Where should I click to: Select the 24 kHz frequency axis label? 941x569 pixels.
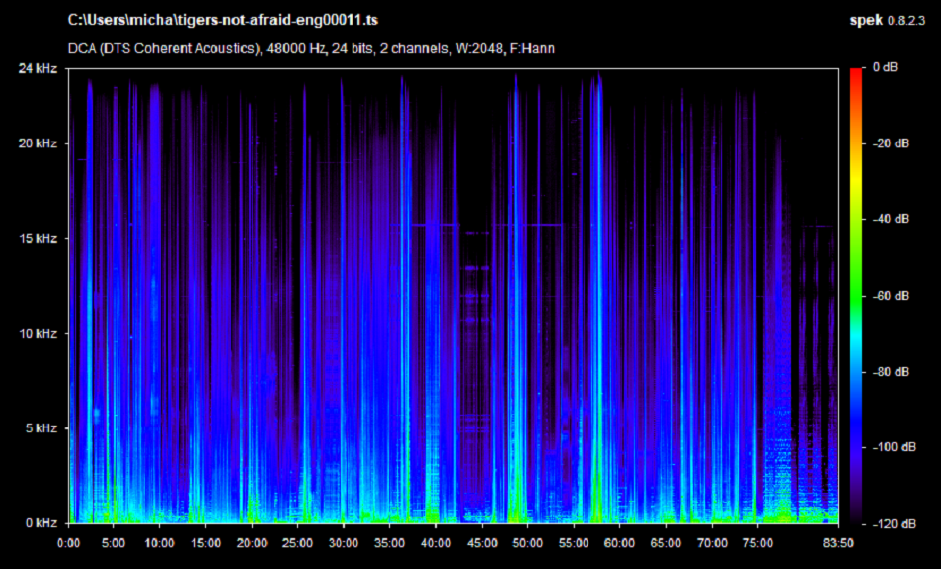click(x=38, y=68)
